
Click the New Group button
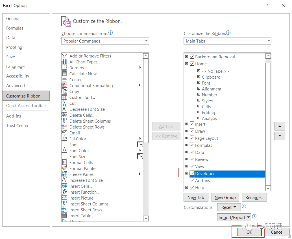click(x=225, y=197)
